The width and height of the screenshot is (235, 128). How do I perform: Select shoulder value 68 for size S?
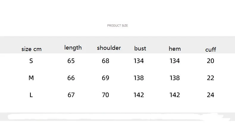tap(106, 61)
